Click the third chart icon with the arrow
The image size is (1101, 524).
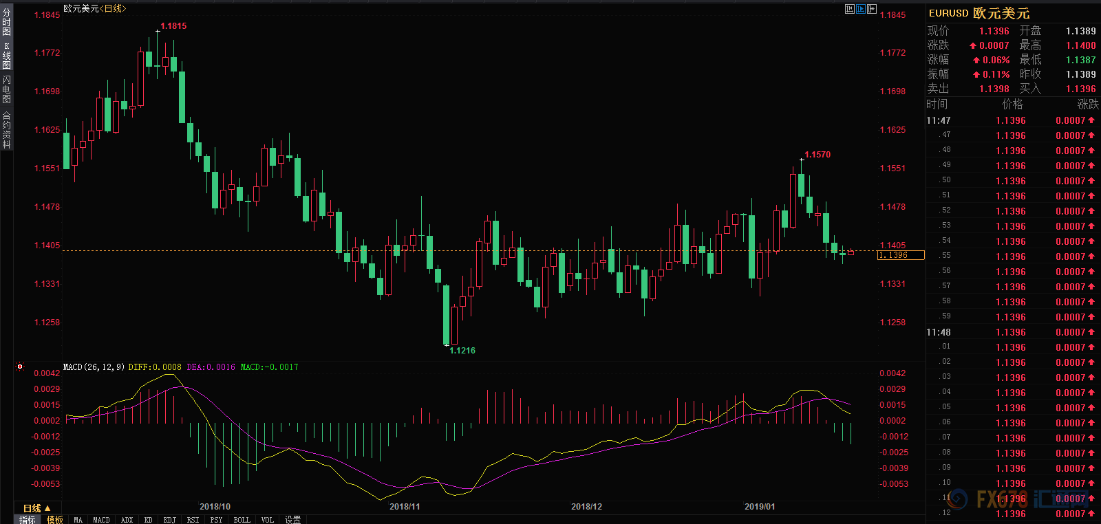(872, 9)
